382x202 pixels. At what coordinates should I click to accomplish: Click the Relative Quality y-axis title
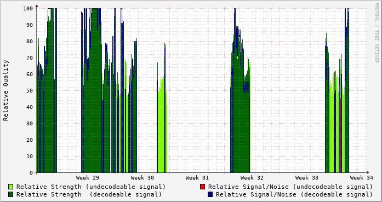(6, 90)
